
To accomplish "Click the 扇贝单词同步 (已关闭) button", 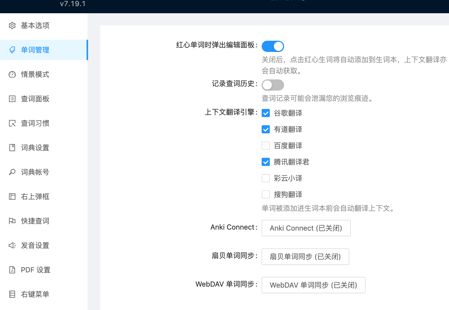I will pyautogui.click(x=305, y=257).
